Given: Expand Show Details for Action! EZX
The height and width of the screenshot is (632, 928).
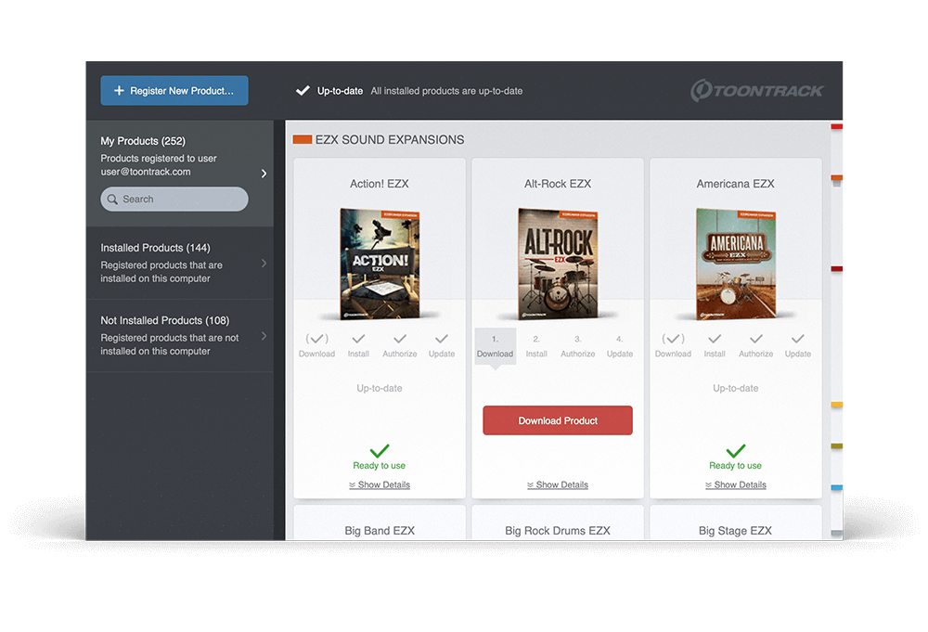Looking at the screenshot, I should [380, 484].
